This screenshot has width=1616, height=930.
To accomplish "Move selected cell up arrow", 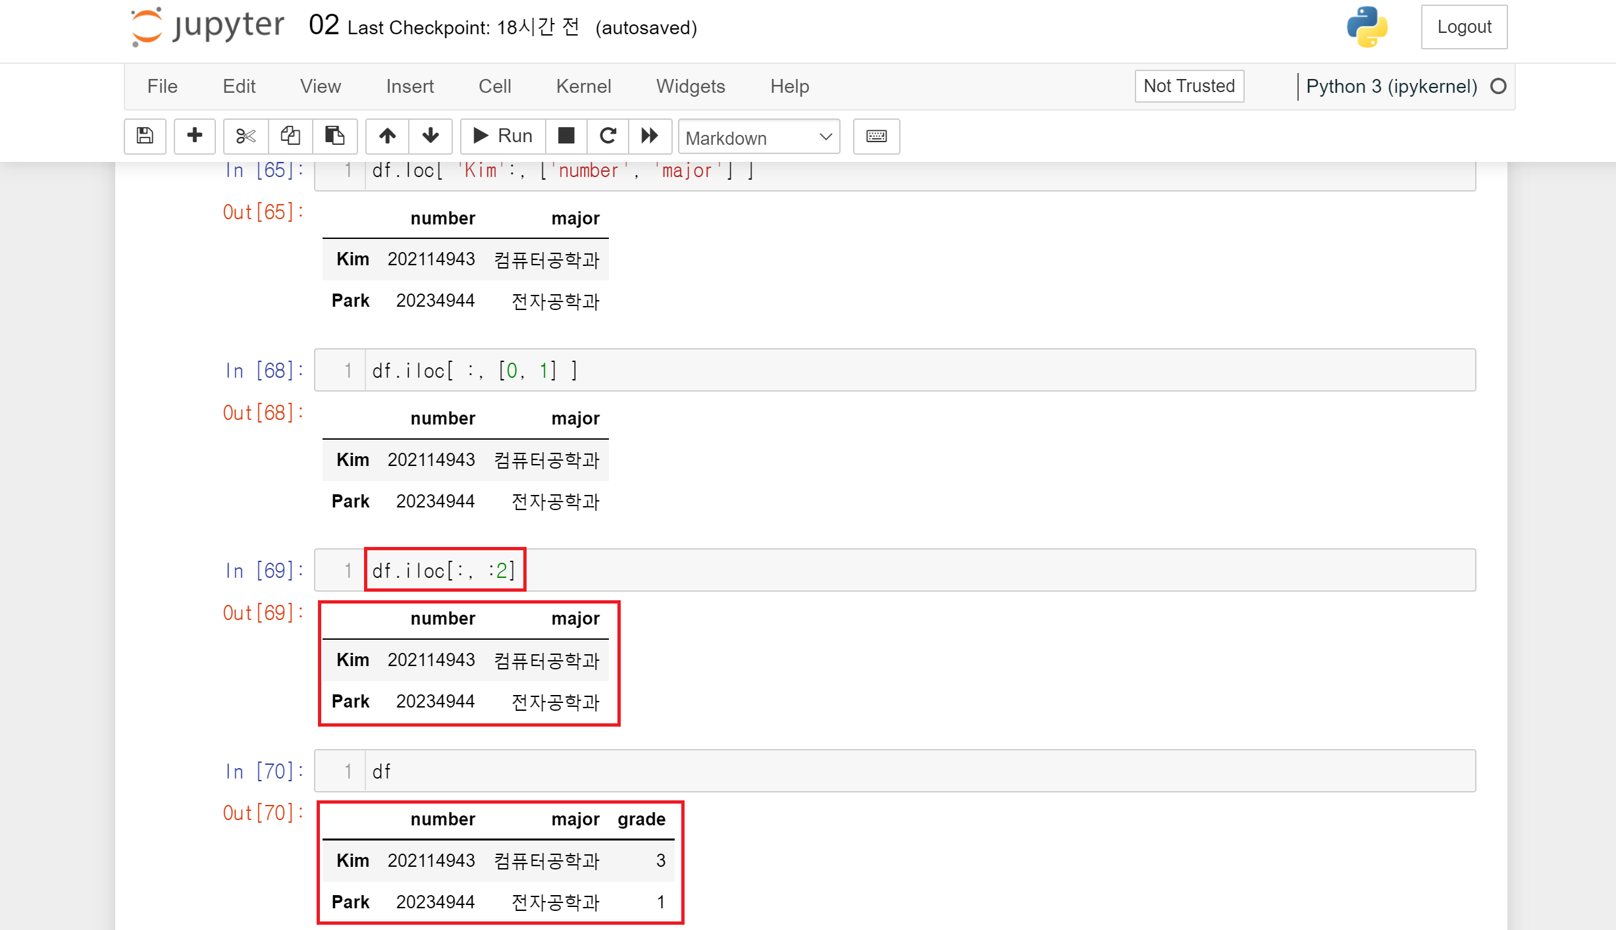I will (x=387, y=136).
